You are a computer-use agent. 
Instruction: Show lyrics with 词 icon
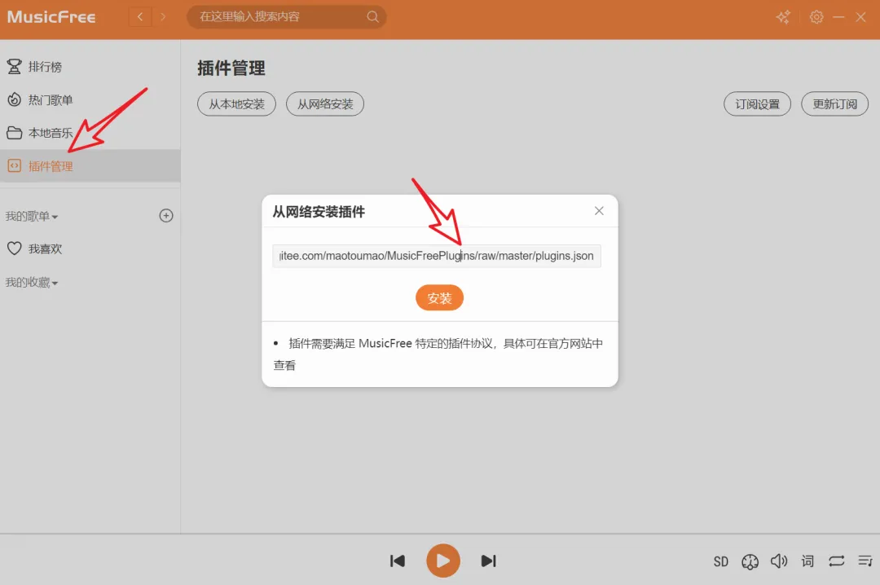(x=807, y=561)
